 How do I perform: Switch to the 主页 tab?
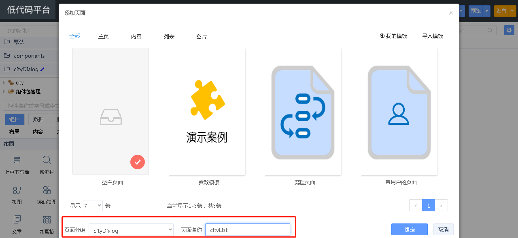(103, 36)
